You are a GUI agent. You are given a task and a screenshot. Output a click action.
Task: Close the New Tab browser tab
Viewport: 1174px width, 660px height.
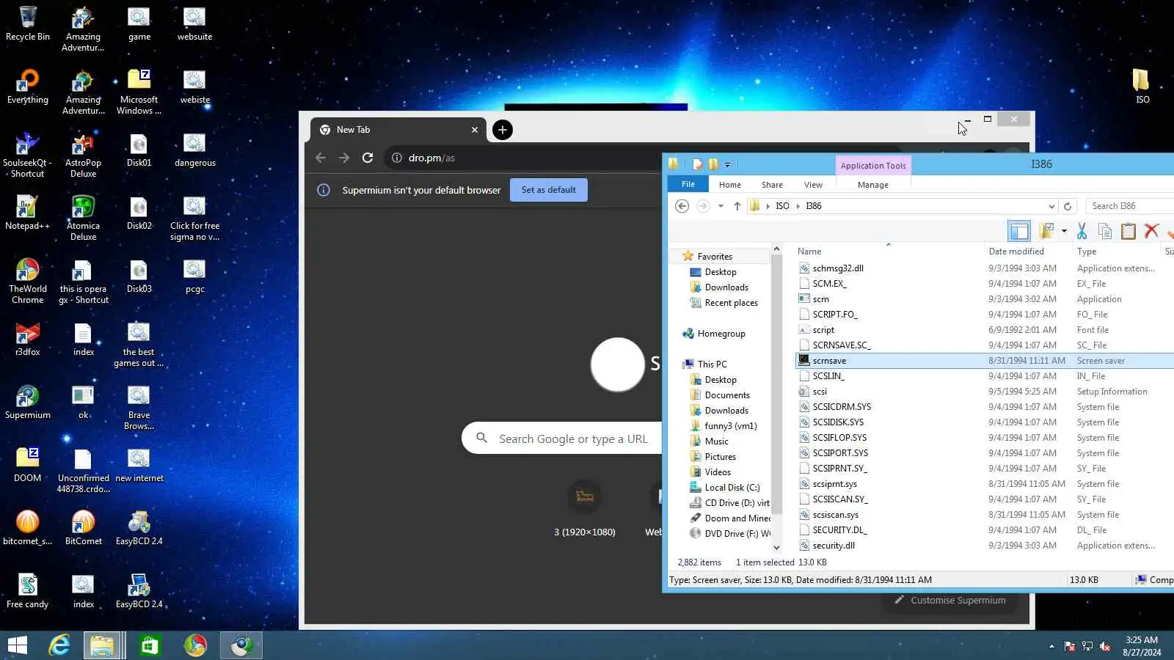coord(475,130)
